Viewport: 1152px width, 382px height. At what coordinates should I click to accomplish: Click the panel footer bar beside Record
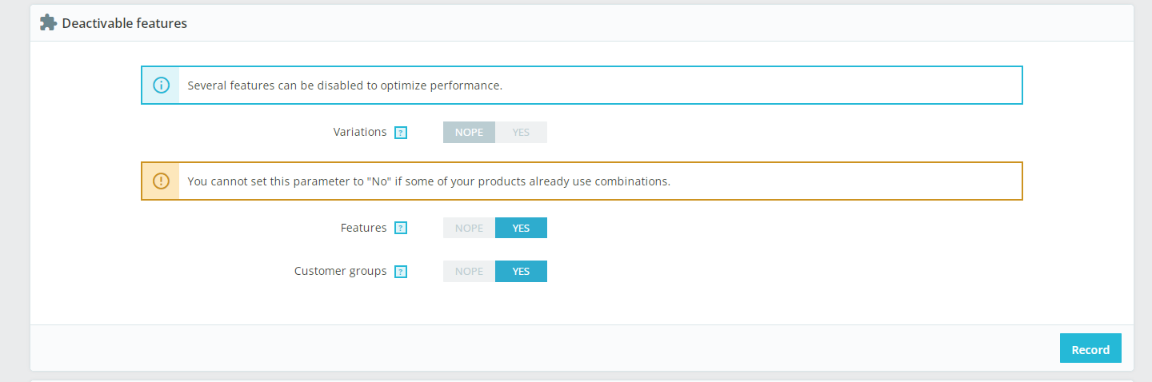pyautogui.click(x=544, y=348)
